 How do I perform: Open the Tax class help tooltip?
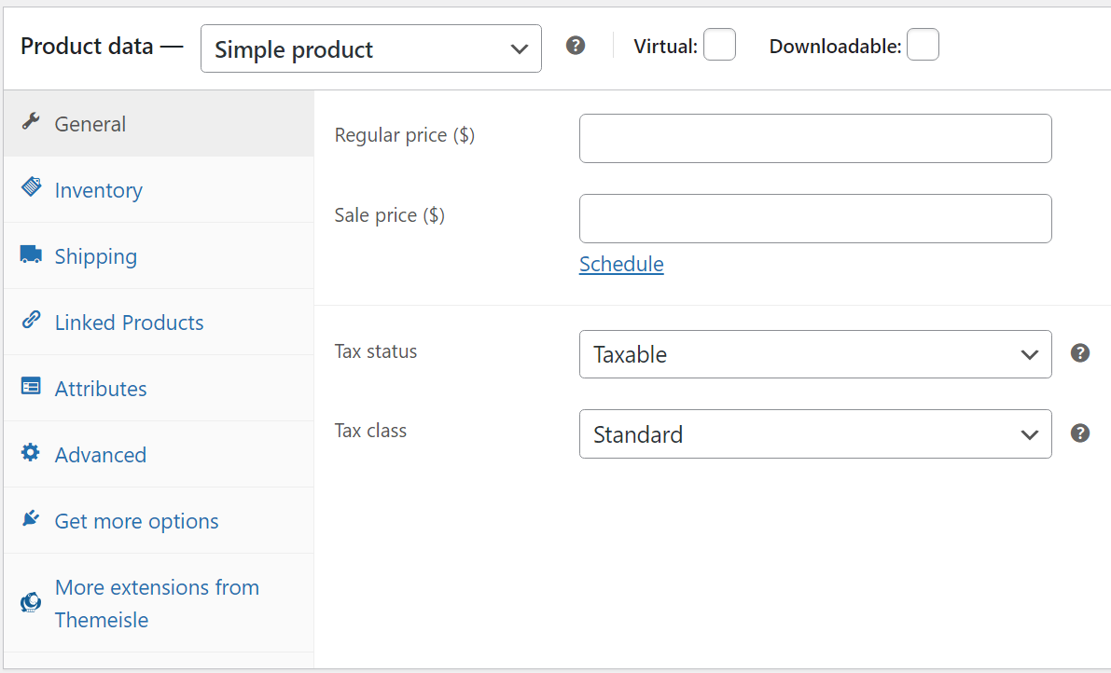(x=1080, y=433)
